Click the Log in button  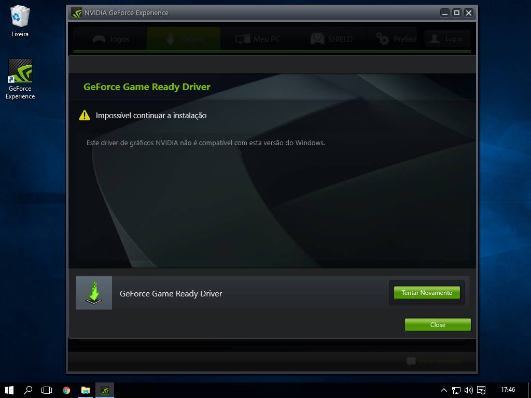click(448, 39)
